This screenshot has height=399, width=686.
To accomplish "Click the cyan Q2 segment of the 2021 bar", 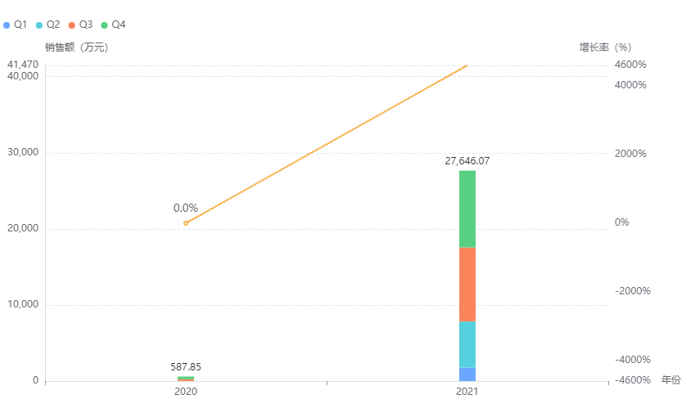I will point(467,344).
